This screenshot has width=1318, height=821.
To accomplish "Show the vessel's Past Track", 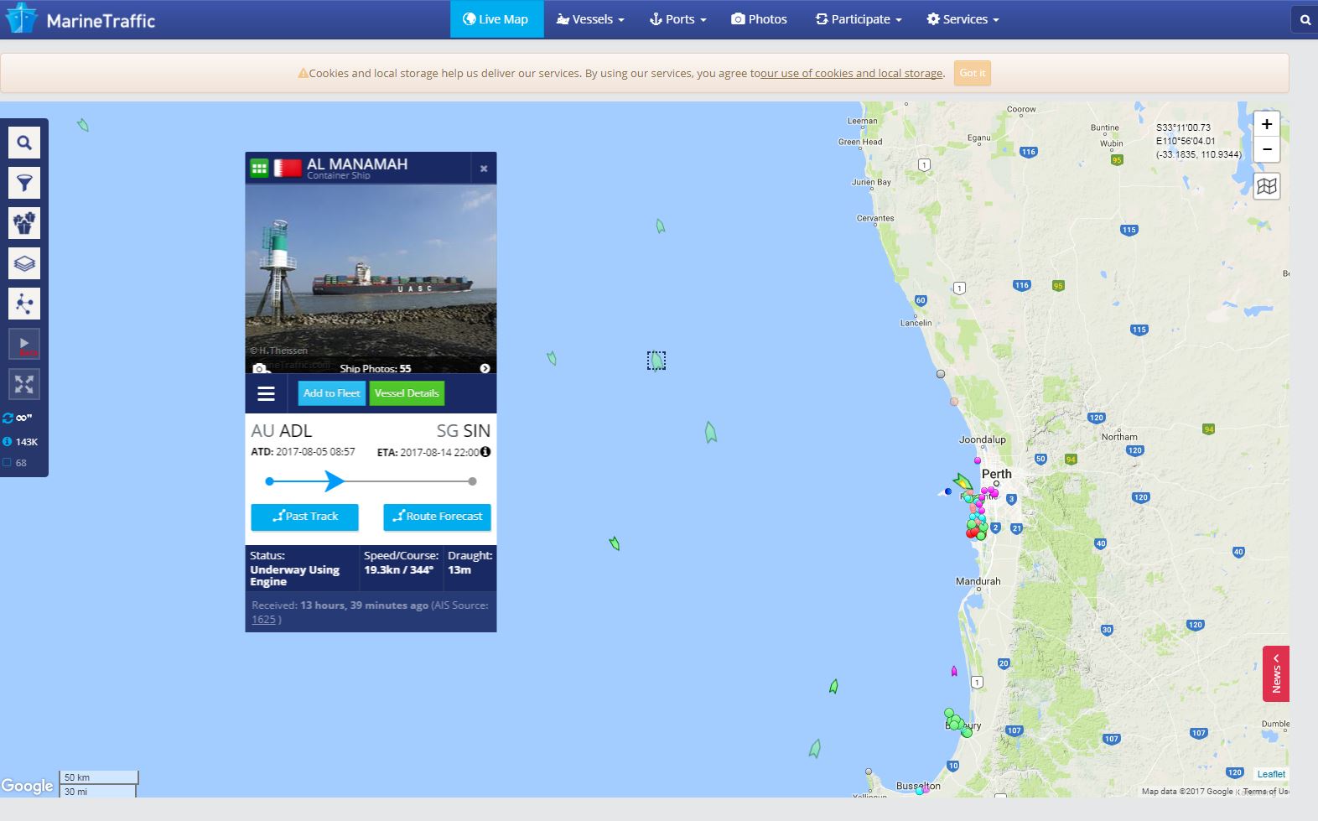I will click(304, 517).
